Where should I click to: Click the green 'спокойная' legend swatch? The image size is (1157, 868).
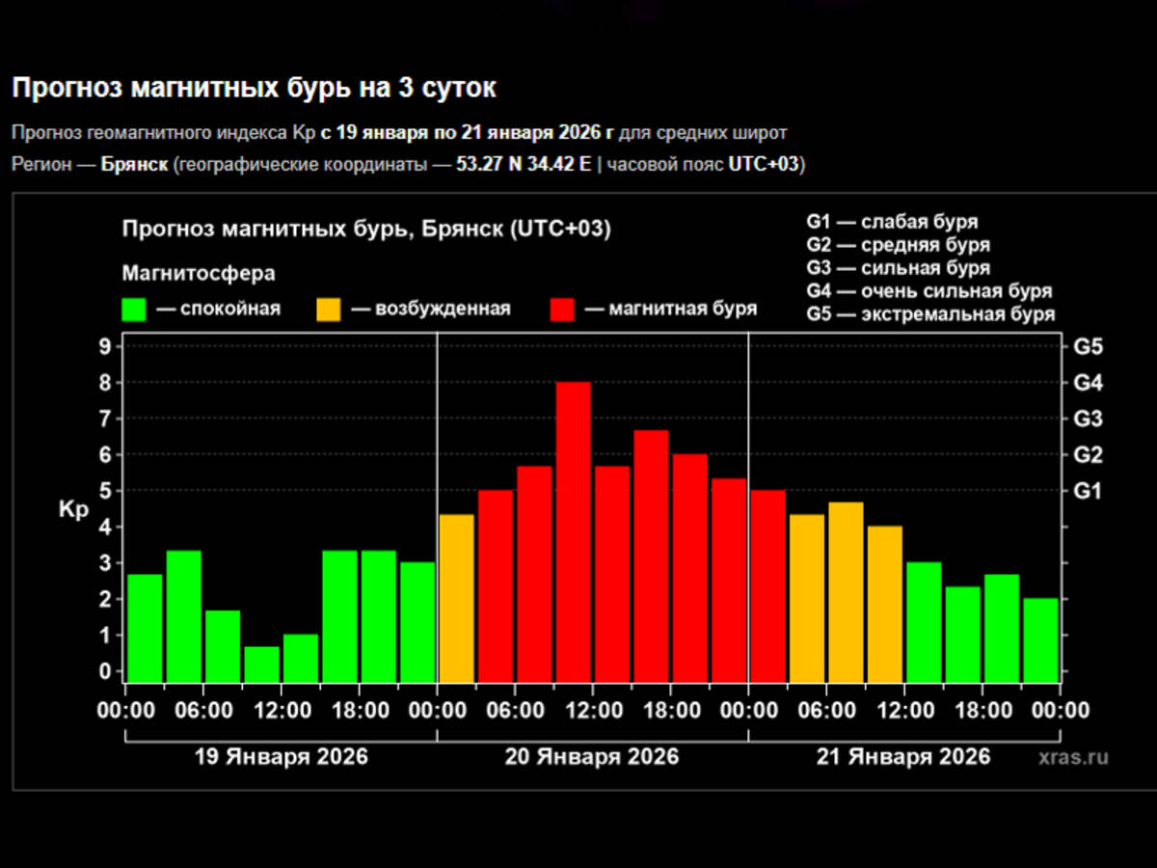point(134,310)
